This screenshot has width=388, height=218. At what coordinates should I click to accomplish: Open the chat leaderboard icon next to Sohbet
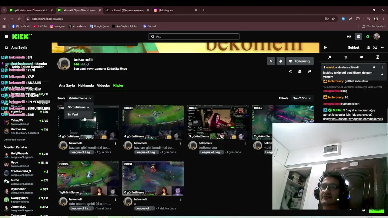click(368, 48)
